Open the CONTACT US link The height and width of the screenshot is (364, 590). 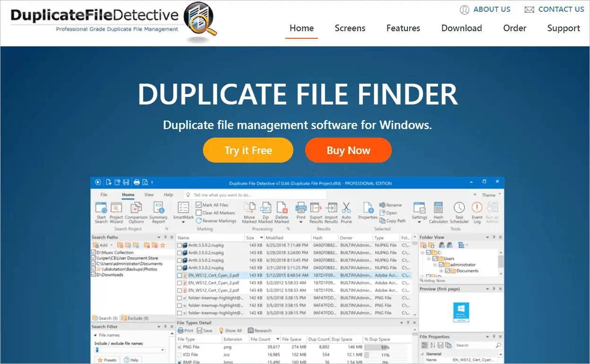click(555, 9)
